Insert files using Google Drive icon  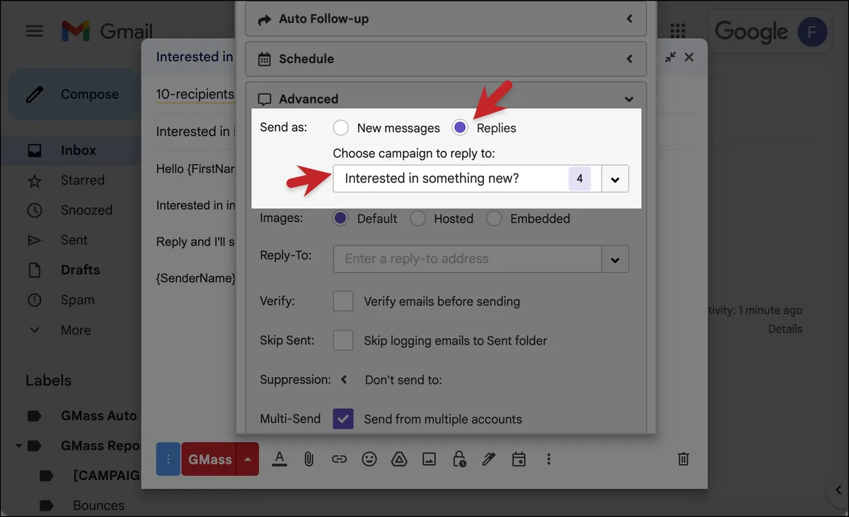click(x=399, y=459)
